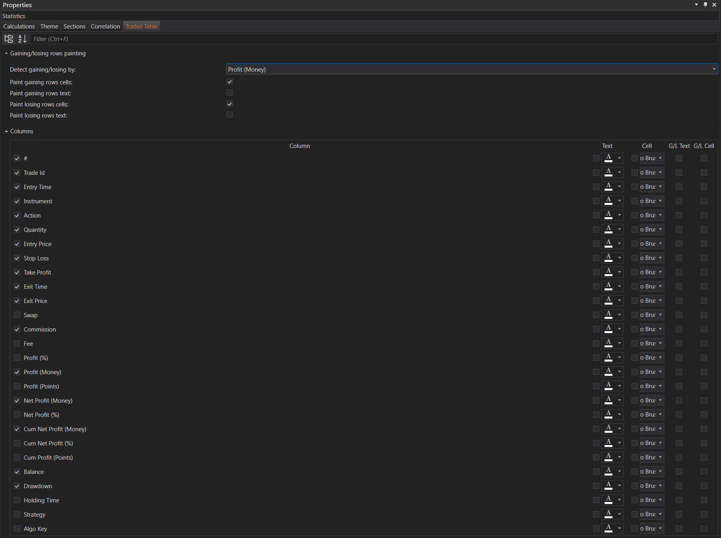721x538 pixels.
Task: Enable the Swap column checkbox
Action: click(x=17, y=315)
